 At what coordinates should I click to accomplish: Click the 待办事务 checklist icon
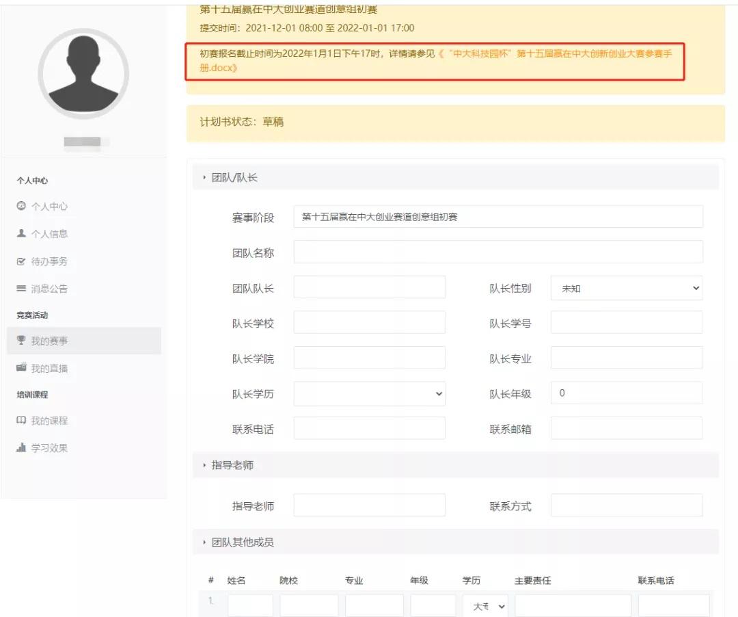21,261
